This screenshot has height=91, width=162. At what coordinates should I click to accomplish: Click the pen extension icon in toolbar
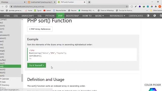(136, 7)
